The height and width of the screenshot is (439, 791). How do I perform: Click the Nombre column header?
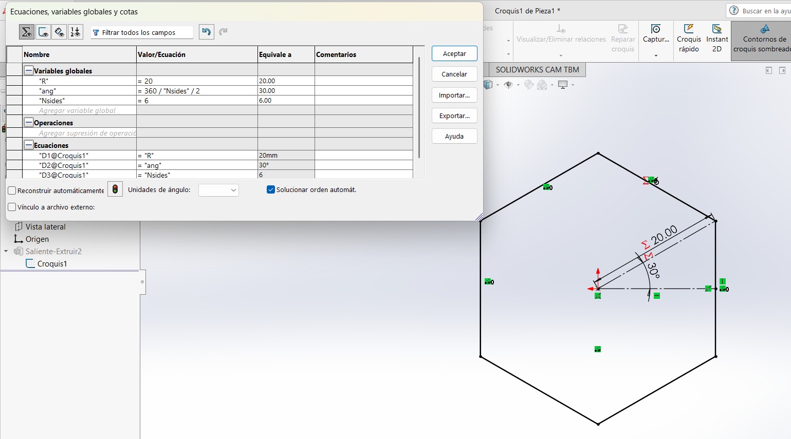coord(79,54)
